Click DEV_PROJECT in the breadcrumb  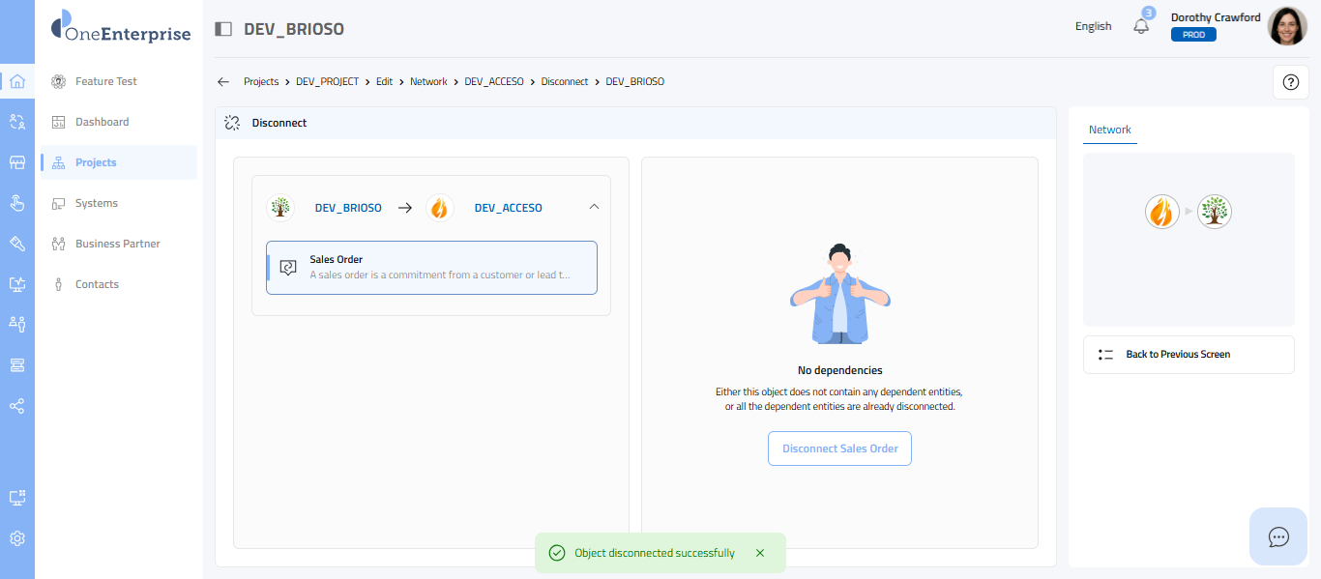(327, 82)
